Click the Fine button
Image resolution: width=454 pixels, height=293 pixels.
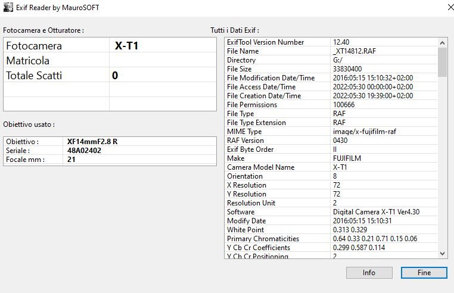424,273
